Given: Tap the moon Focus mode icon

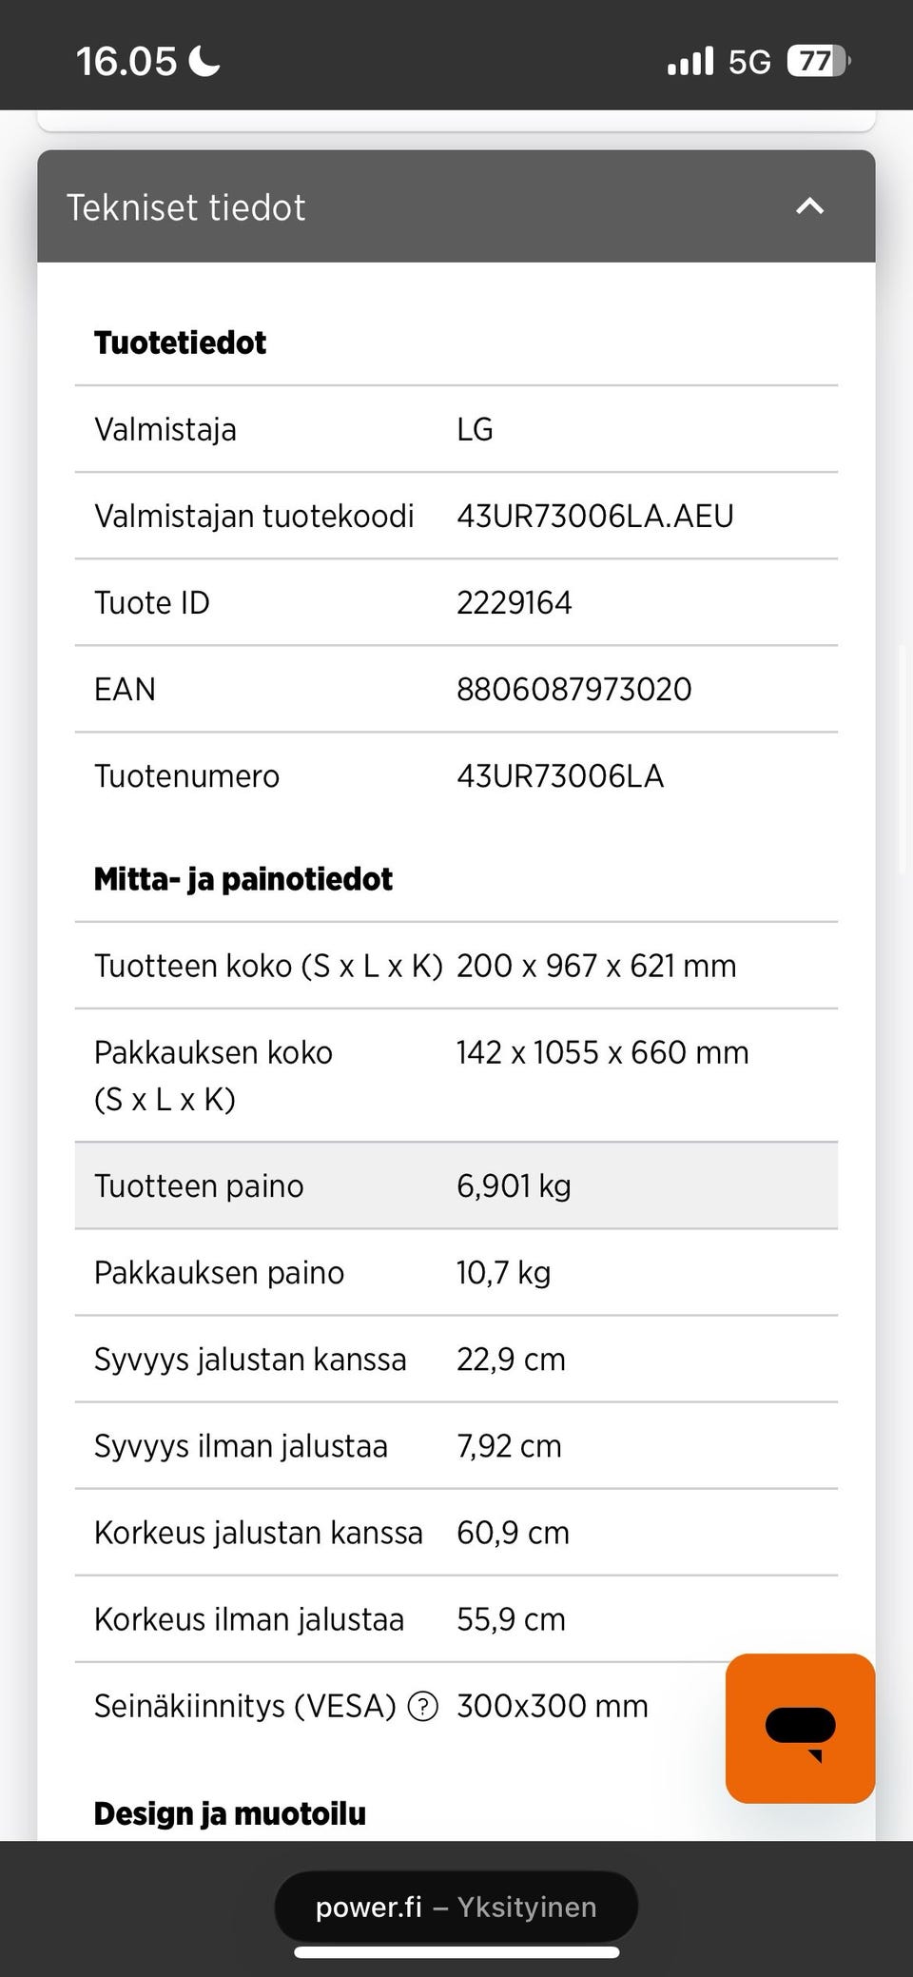Looking at the screenshot, I should click(204, 62).
